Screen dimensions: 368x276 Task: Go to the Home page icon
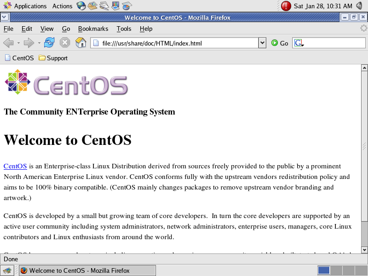click(80, 43)
